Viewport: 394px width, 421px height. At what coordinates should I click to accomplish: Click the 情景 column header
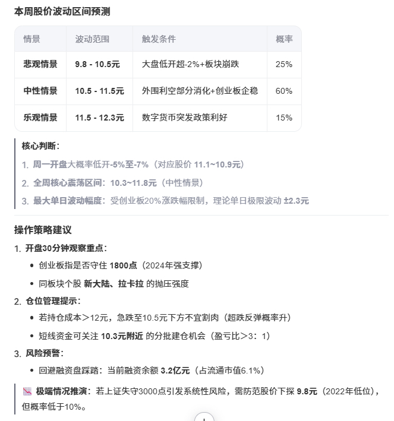(32, 39)
